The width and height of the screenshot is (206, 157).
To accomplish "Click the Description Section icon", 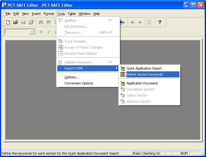I will pyautogui.click(x=123, y=89).
